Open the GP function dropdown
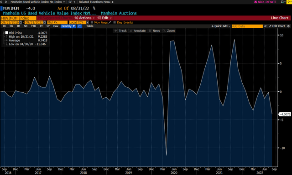Screen dimensions: 292x175 tap(72, 2)
